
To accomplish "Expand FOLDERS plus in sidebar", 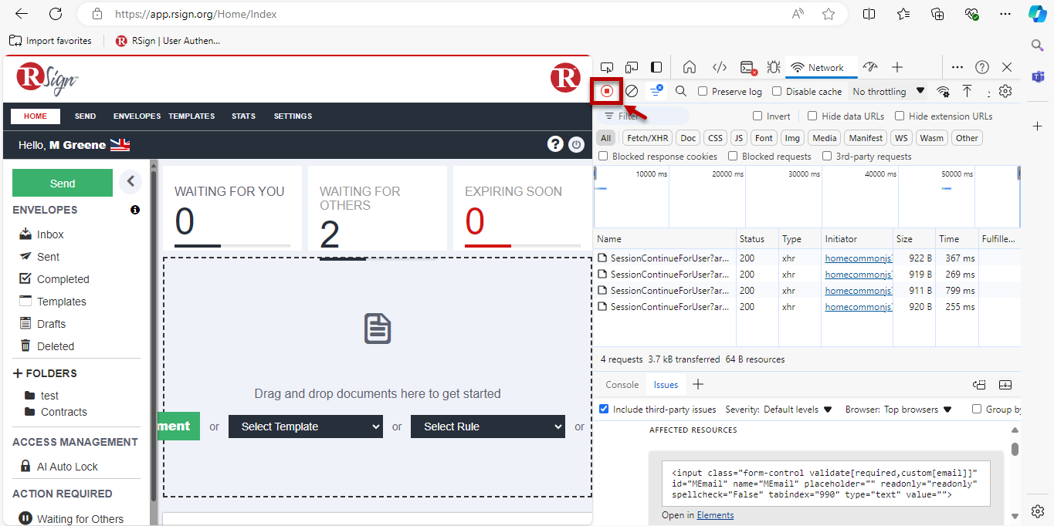I will (19, 373).
